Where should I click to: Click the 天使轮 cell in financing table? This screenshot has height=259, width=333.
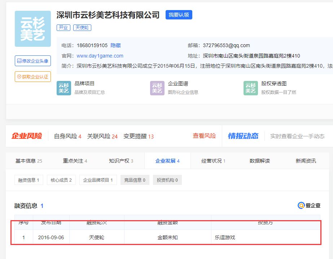(97, 238)
